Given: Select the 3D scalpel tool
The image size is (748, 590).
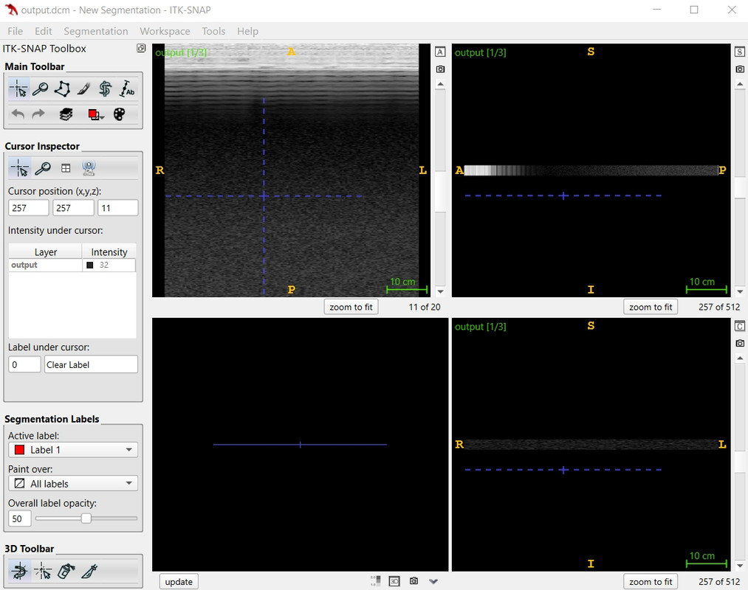Looking at the screenshot, I should tap(89, 571).
